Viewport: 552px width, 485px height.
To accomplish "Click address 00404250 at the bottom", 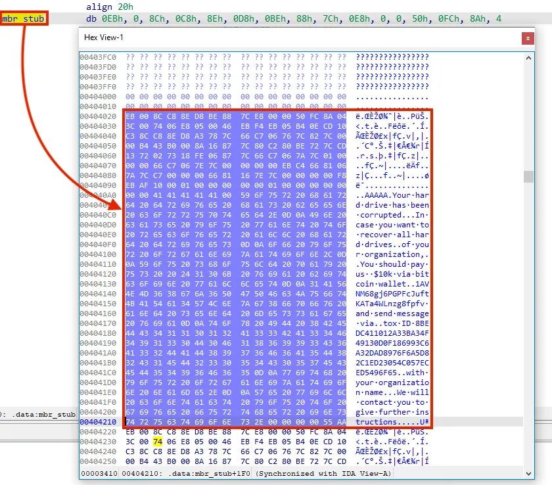I will pos(98,461).
